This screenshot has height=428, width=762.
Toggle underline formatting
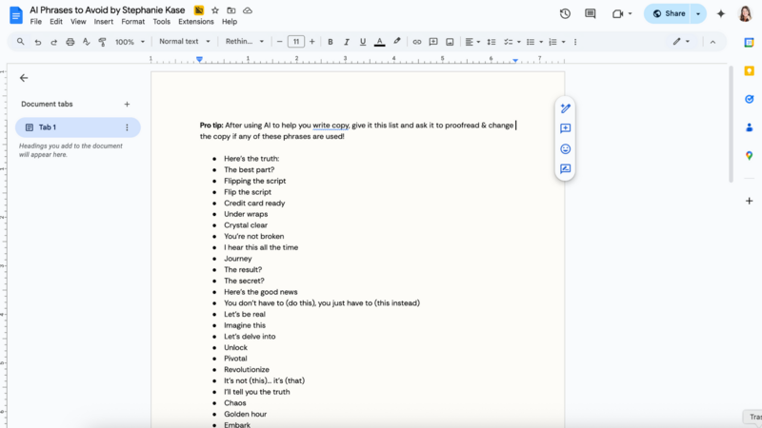(363, 42)
